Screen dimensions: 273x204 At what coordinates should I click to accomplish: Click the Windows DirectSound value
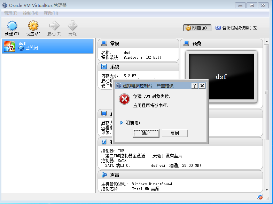tap(152, 184)
